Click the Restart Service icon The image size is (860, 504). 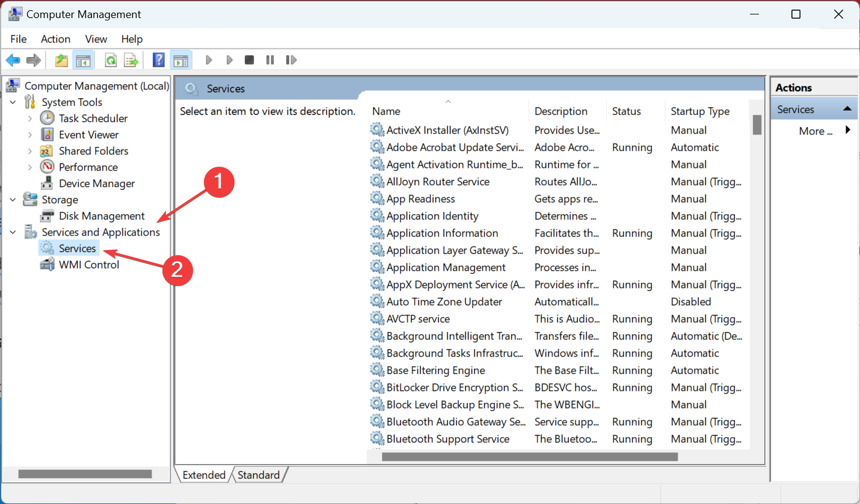click(291, 60)
